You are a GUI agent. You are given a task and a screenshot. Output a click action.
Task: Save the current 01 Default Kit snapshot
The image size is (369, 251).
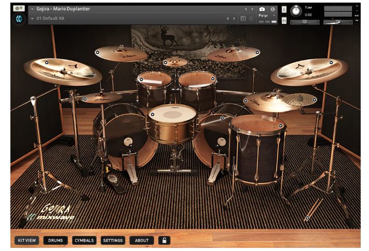point(243,18)
